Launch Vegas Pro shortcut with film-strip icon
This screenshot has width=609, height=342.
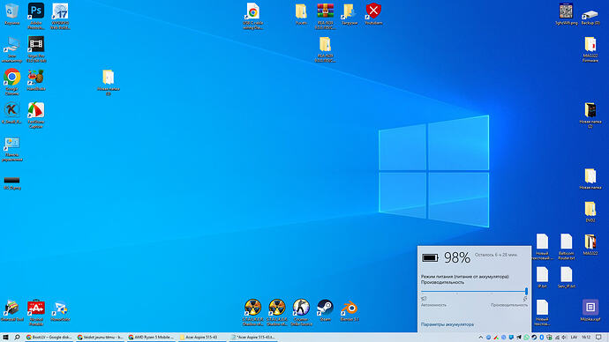point(35,48)
